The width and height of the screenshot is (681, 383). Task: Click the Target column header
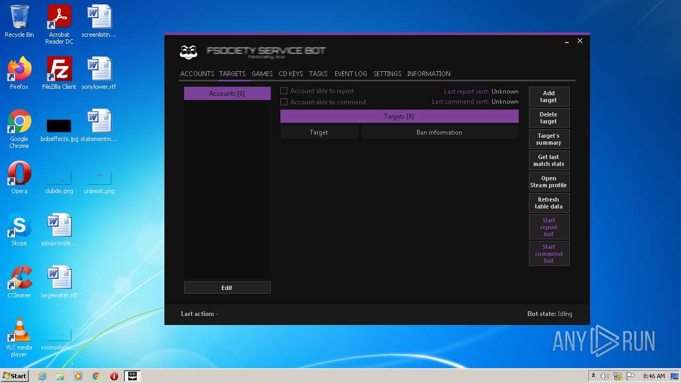click(x=319, y=132)
